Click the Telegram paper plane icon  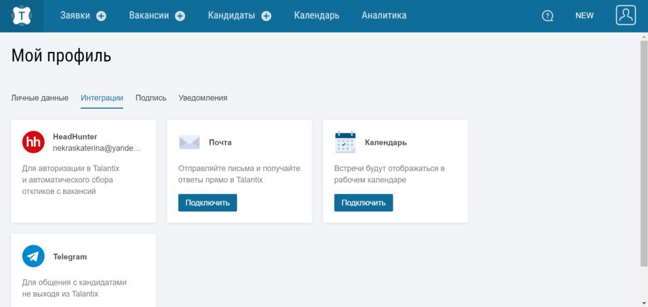tap(33, 256)
